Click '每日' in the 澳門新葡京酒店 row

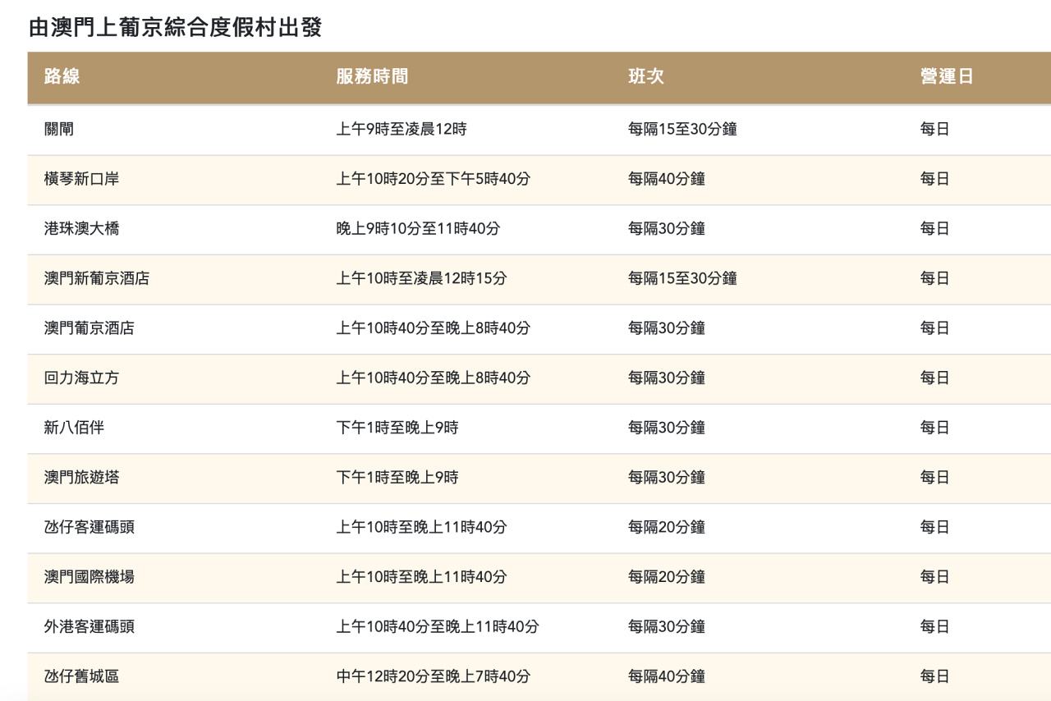click(x=934, y=278)
